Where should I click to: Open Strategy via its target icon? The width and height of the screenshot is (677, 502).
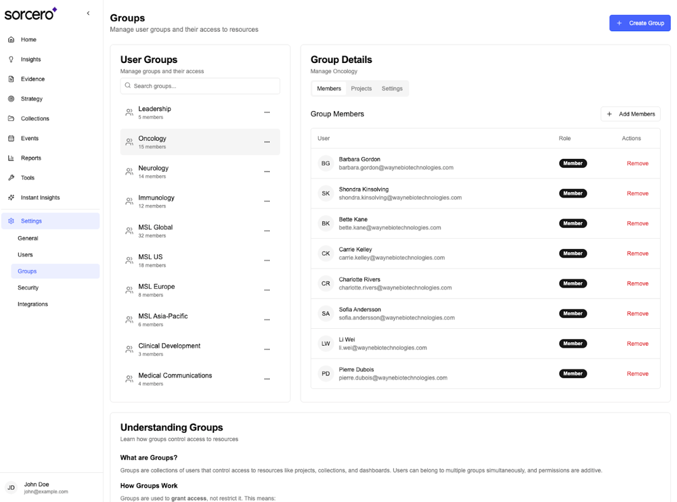click(x=11, y=99)
